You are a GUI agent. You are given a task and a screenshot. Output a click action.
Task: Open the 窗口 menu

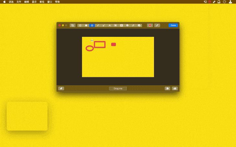point(50,2)
